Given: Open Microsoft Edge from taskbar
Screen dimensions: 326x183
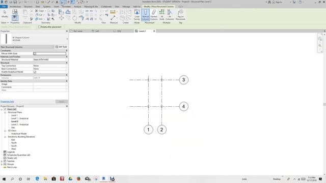Looking at the screenshot, I should [x=37, y=178].
